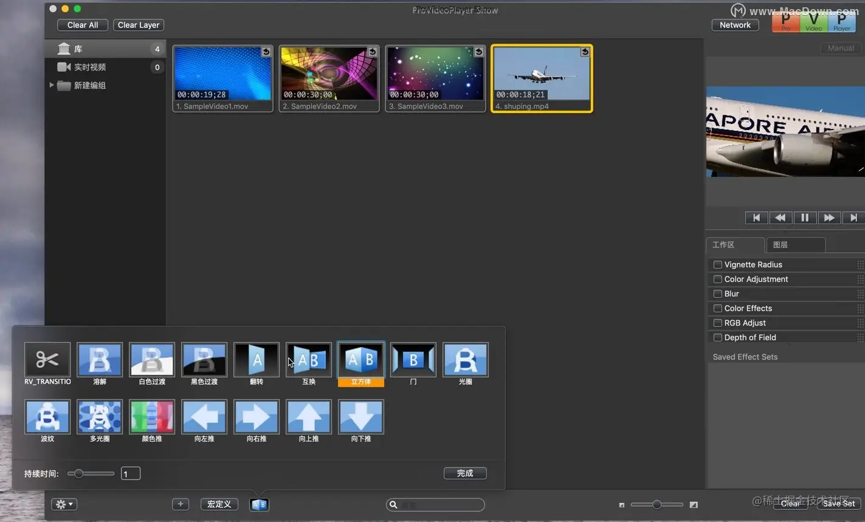Pick the 多光圈 transition icon
Viewport: 865px width, 522px height.
100,416
